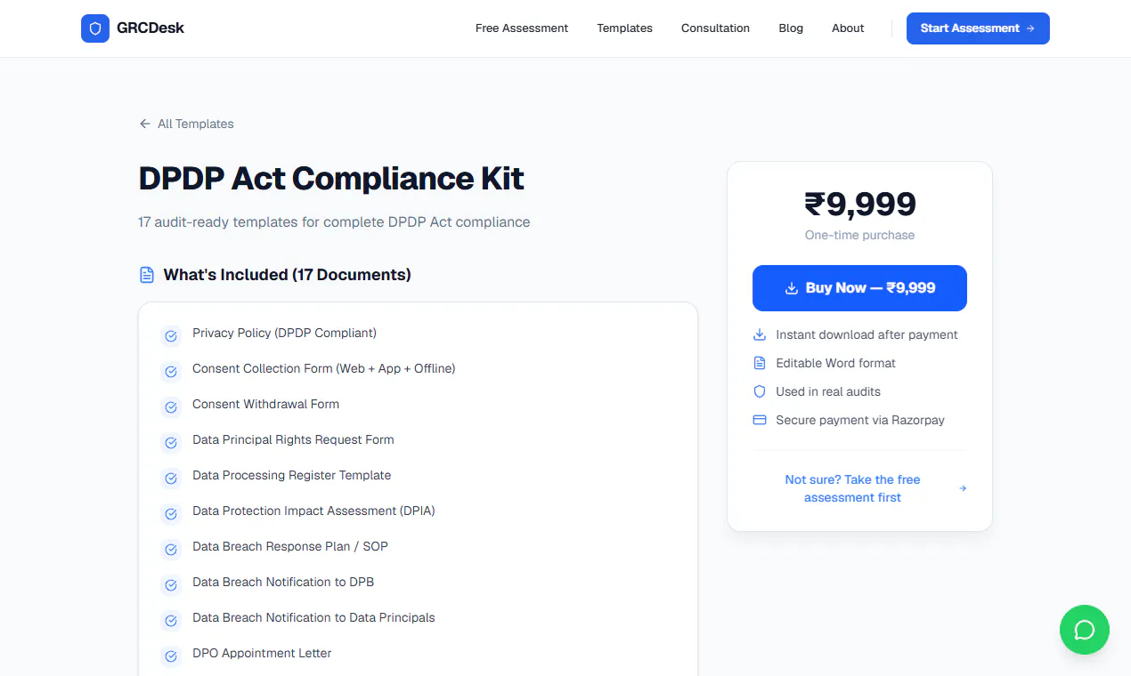Go to the Templates nav item
This screenshot has width=1131, height=676.
click(x=624, y=28)
